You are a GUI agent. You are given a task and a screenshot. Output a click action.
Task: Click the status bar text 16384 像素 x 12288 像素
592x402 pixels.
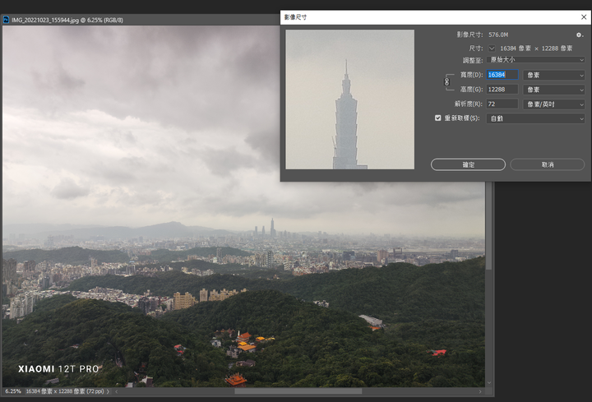(65, 391)
